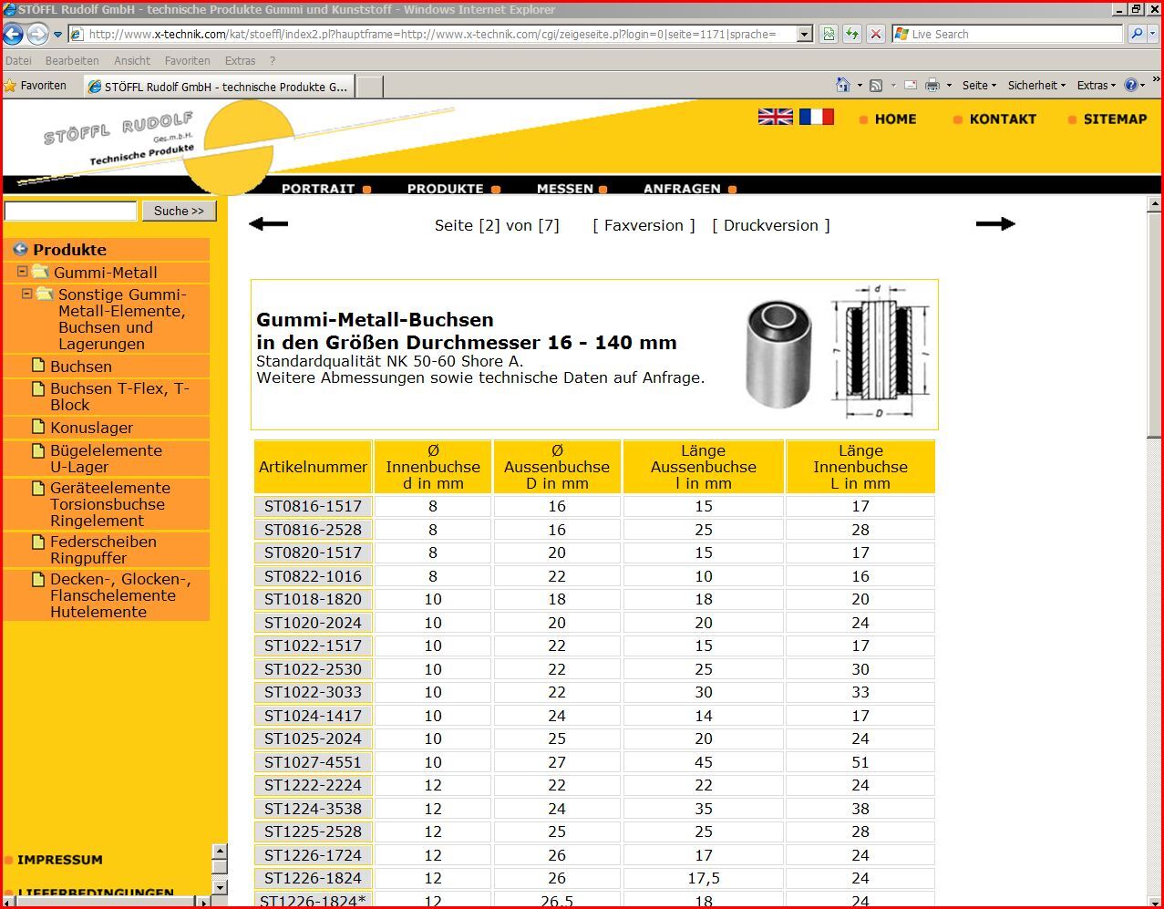Click the printer icon in command bar

[x=932, y=85]
